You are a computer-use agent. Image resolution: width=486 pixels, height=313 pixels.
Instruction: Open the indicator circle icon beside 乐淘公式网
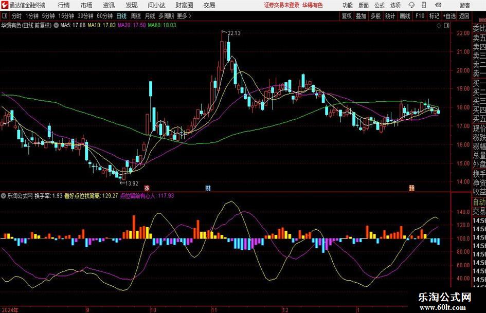click(4, 196)
